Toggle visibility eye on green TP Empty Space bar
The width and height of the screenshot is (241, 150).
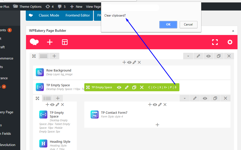(x=119, y=87)
